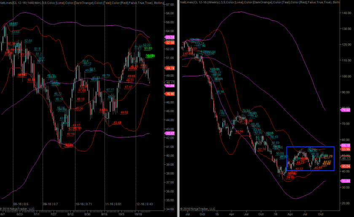This screenshot has width=354, height=217.
Task: Click the 11-16 rollover marker label
Action: (113, 204)
